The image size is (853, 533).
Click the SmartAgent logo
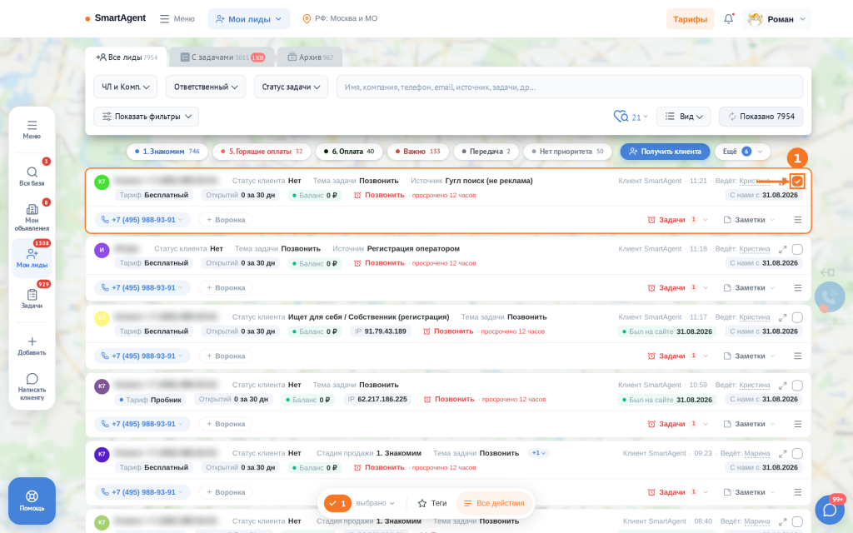point(115,18)
